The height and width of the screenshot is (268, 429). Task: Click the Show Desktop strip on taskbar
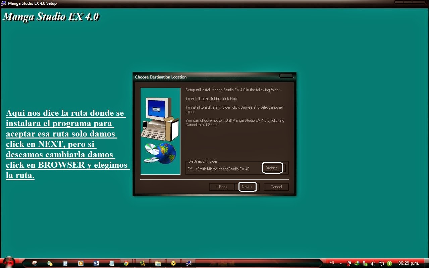click(x=426, y=263)
